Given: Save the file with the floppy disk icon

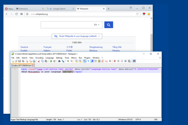Looking at the screenshot, I should click(x=19, y=61).
